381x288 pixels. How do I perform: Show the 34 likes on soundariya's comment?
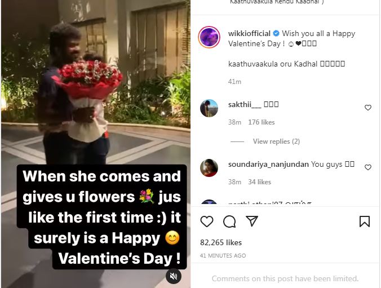[x=259, y=182]
